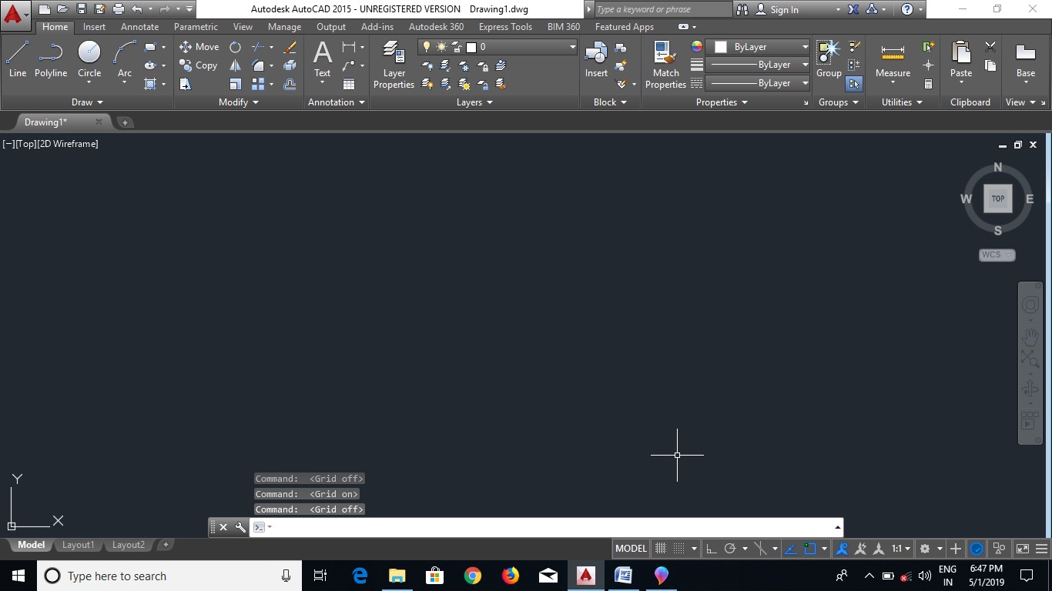Click the Erase tool icon
Image resolution: width=1052 pixels, height=591 pixels.
pos(290,47)
